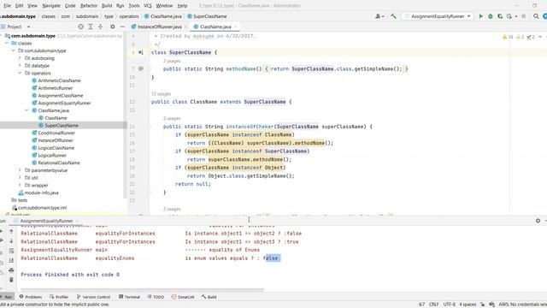Rerun program with the Run panel green arrow
The width and height of the screenshot is (547, 308).
[2, 232]
